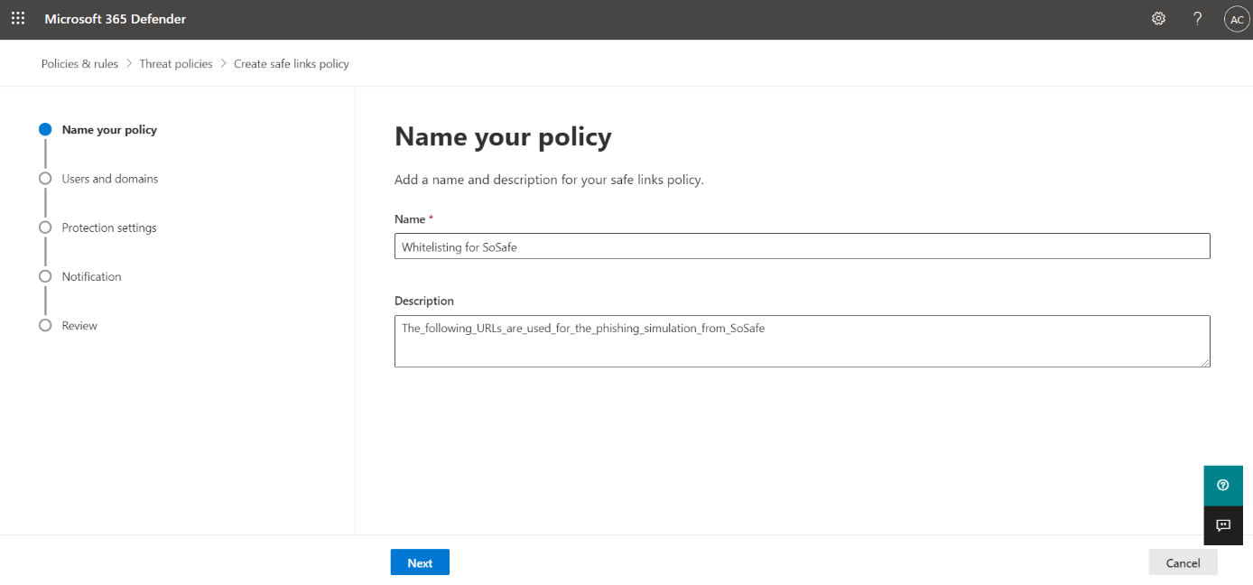Cancel the policy creation
The image size is (1253, 585).
point(1183,562)
